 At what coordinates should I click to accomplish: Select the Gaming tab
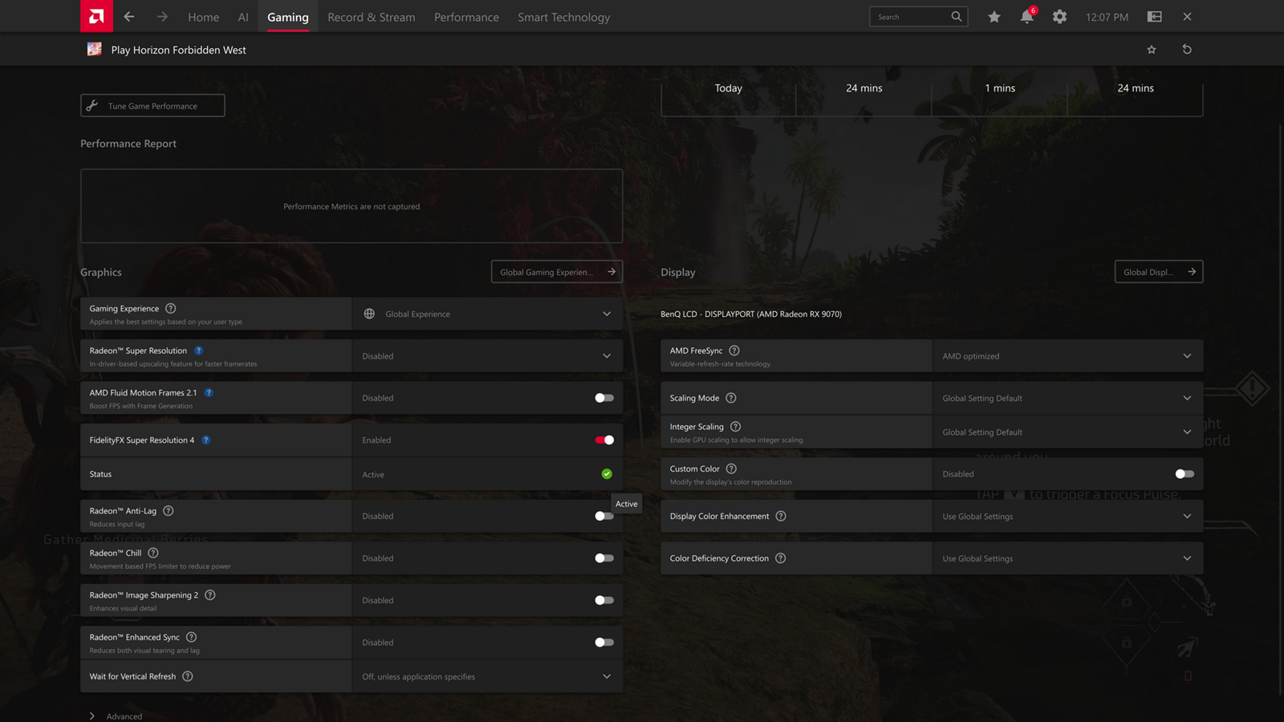coord(288,17)
